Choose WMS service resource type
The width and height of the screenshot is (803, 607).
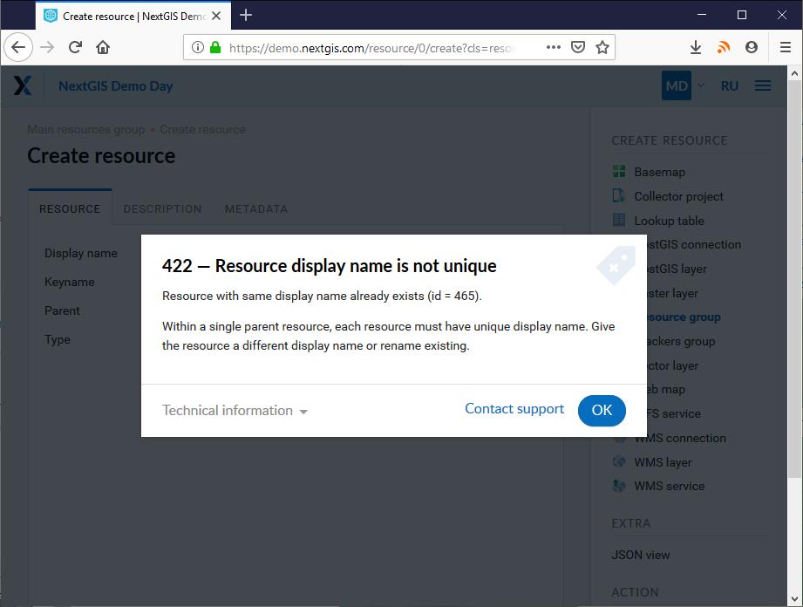pyautogui.click(x=670, y=486)
